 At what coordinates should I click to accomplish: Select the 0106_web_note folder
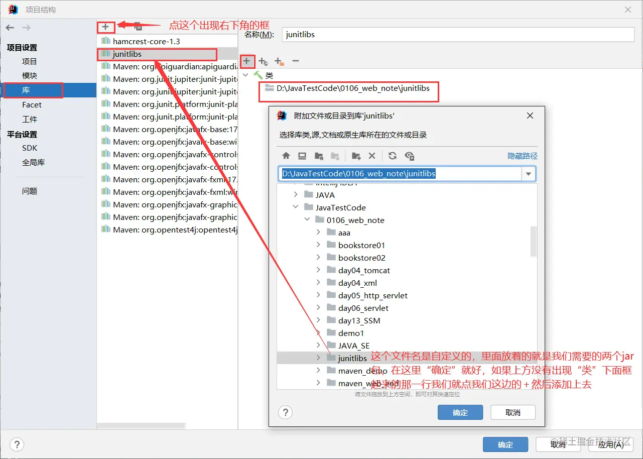click(355, 220)
